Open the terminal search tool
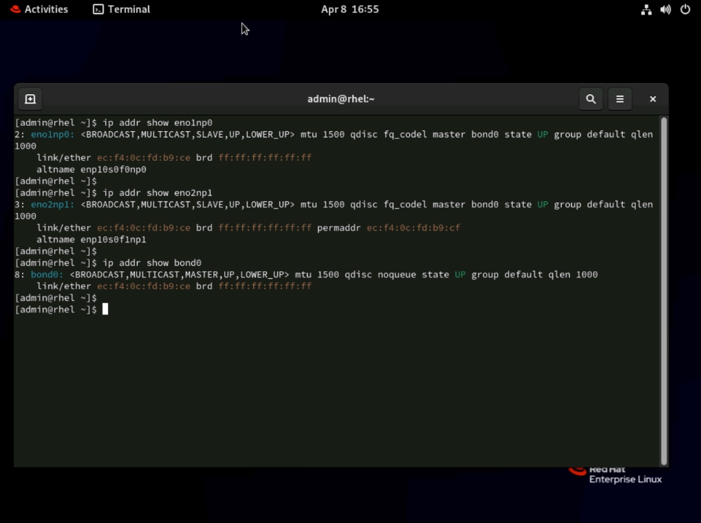This screenshot has height=523, width=701. coord(591,99)
